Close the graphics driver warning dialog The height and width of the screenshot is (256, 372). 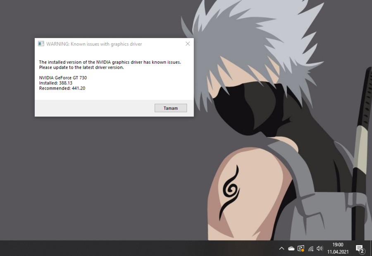tap(188, 44)
